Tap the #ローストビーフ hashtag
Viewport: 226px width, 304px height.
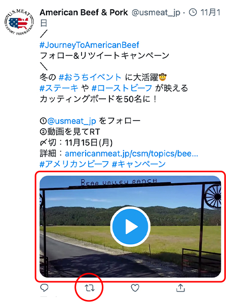click(122, 88)
